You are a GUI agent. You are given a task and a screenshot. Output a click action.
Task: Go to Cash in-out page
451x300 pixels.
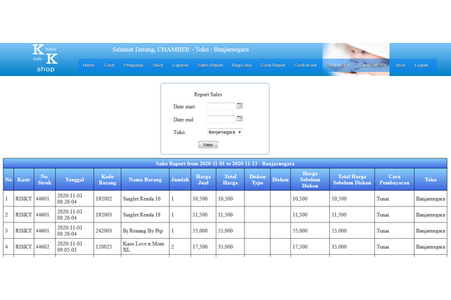[306, 65]
